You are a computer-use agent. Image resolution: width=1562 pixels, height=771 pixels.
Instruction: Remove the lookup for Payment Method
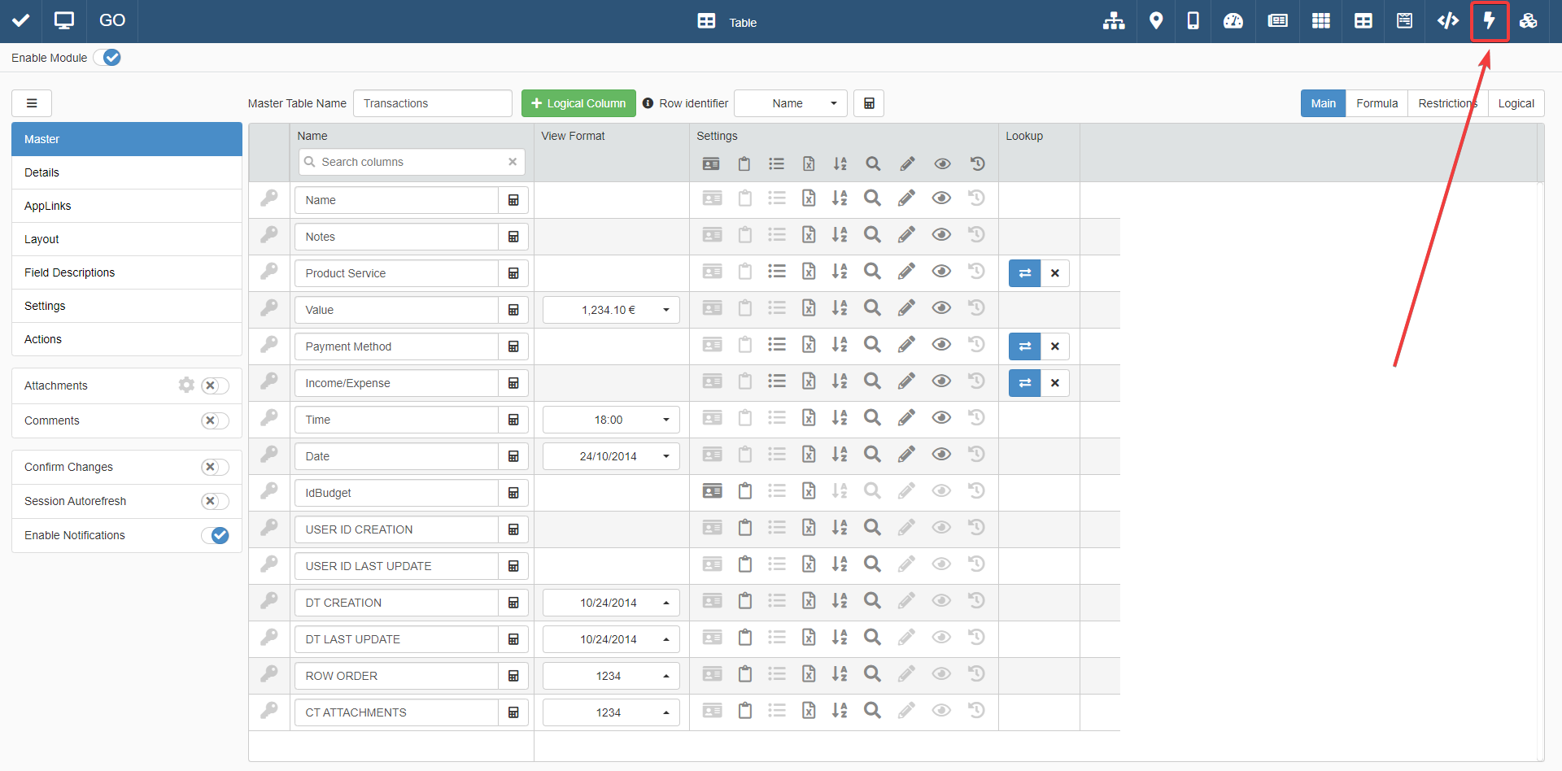tap(1054, 346)
